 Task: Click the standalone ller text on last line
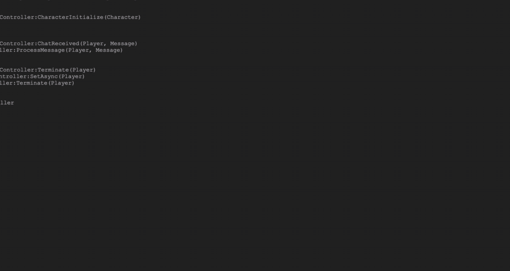(x=7, y=103)
